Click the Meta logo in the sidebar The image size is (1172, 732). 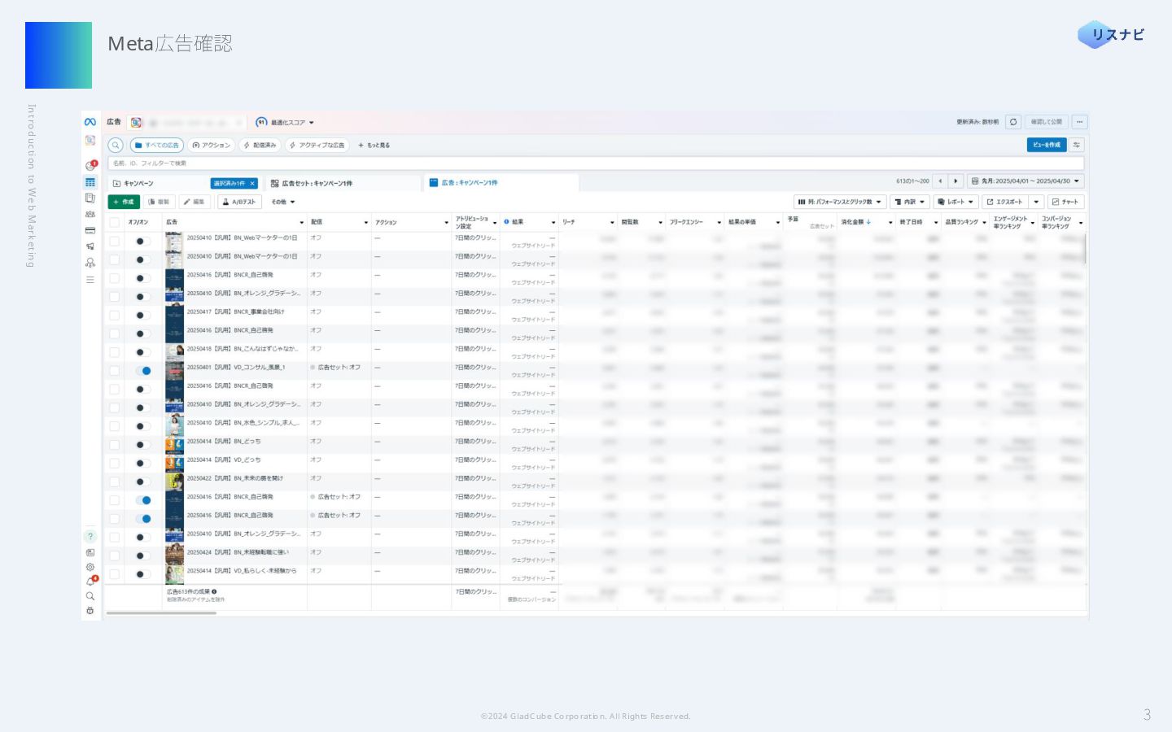point(90,122)
